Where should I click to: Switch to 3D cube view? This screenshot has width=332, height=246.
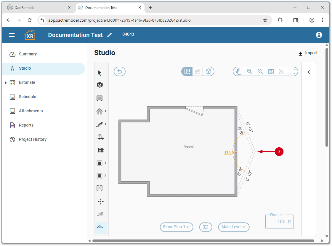[x=208, y=71]
